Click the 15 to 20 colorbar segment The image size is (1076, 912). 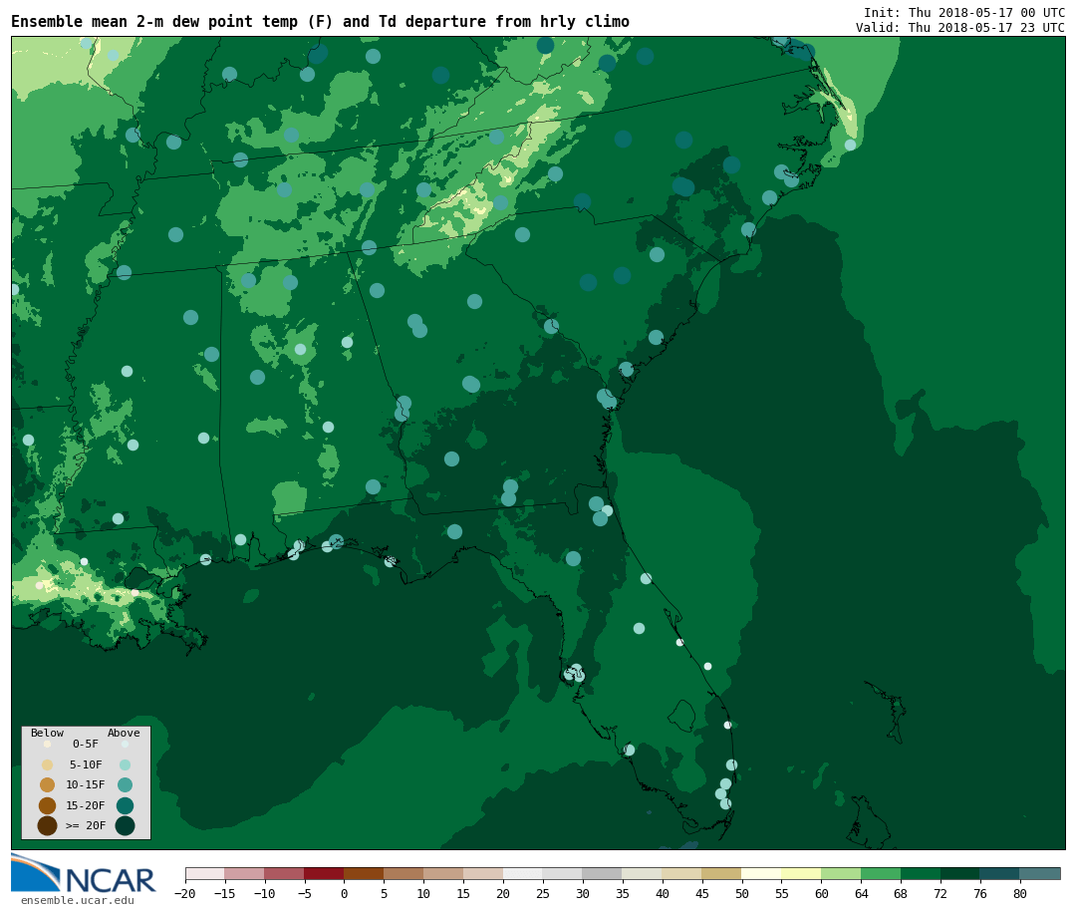coord(484,874)
